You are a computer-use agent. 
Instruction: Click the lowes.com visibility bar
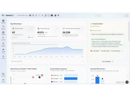pos(71,82)
